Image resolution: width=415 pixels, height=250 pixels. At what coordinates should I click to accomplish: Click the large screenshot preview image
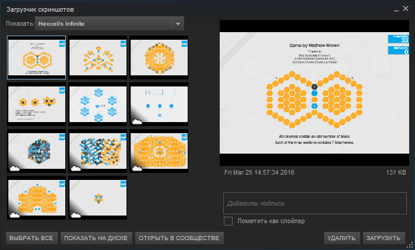pyautogui.click(x=314, y=93)
